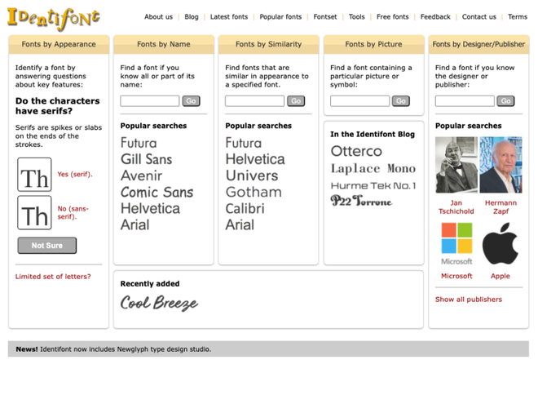Select the sans-serif 'Th' sample image
Screen dimensions: 538x404
35,213
